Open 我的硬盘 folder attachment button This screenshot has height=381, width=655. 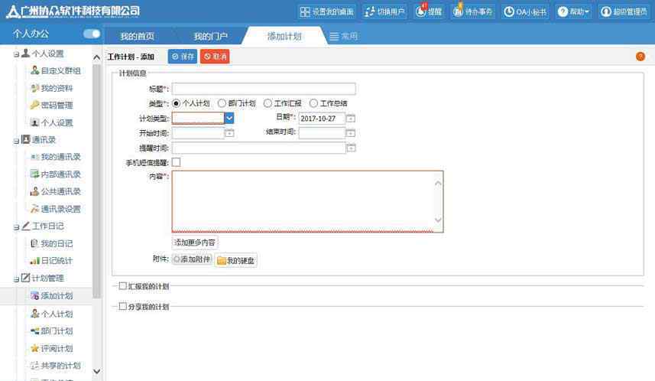tap(236, 261)
